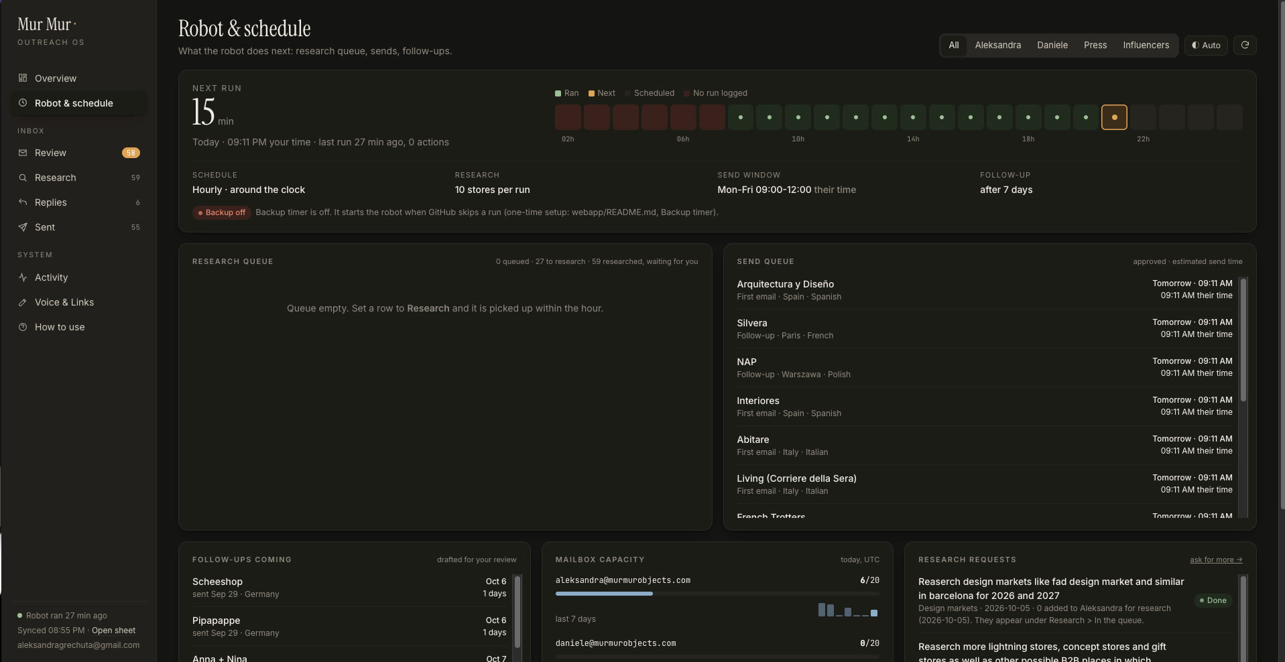Click the paper plane icon beside Sent
The height and width of the screenshot is (662, 1285).
click(23, 227)
